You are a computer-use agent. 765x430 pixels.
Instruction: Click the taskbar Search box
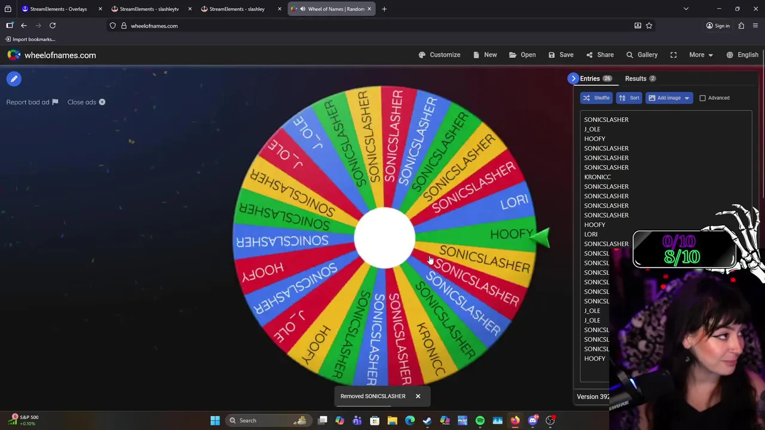(270, 420)
